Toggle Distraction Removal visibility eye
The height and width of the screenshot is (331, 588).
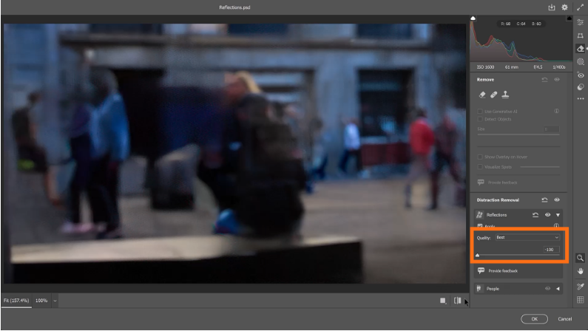coord(556,199)
